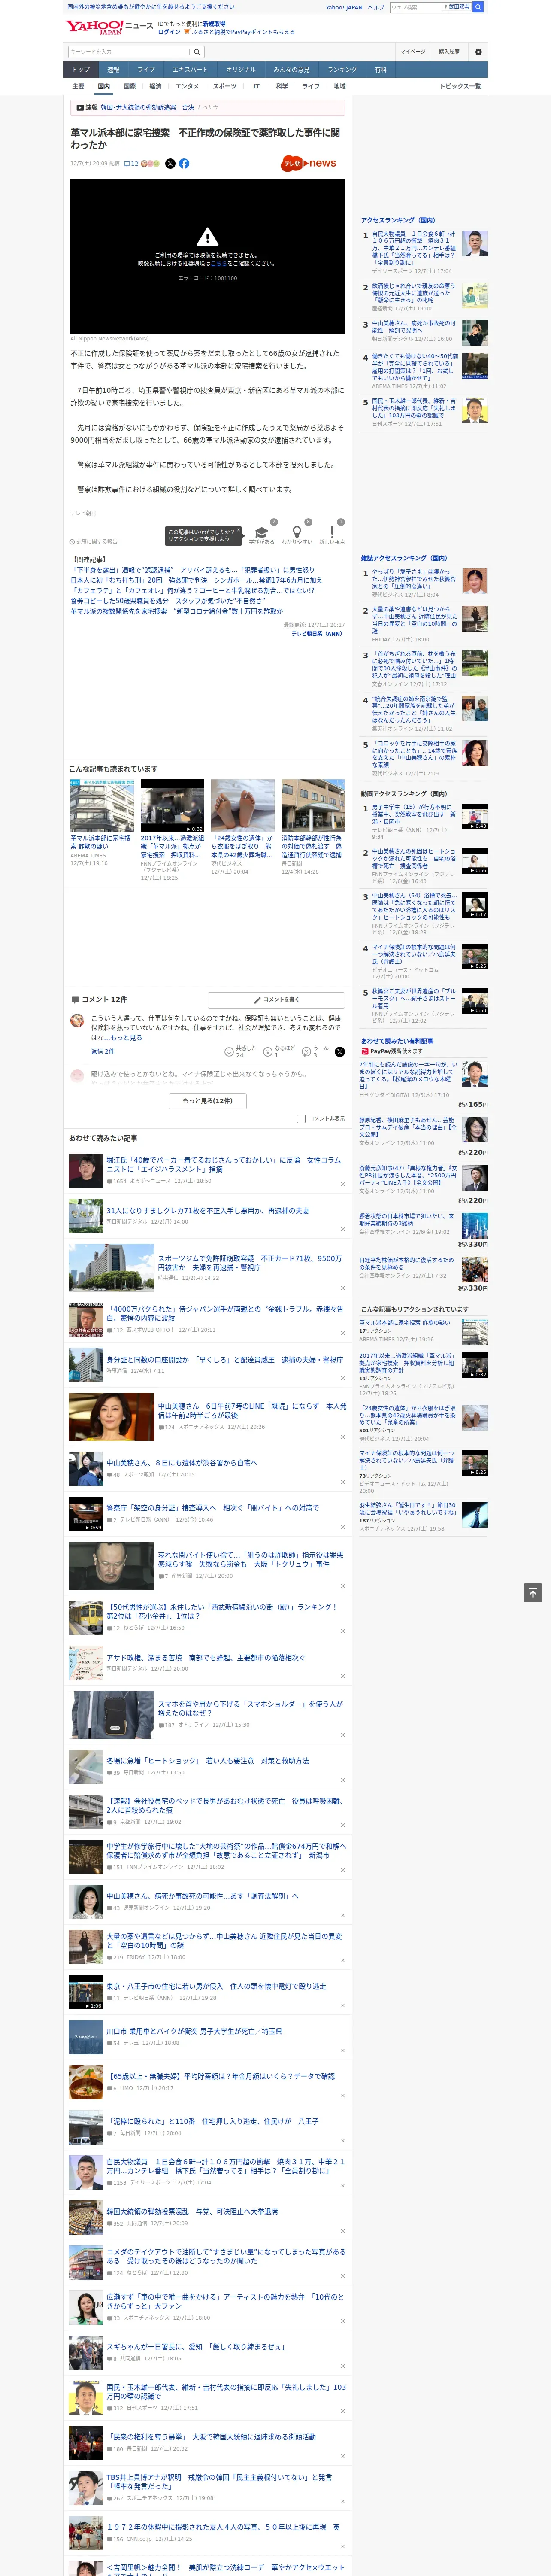Open the ライブ tab in dark navigation bar
The height and width of the screenshot is (2576, 551).
point(146,70)
